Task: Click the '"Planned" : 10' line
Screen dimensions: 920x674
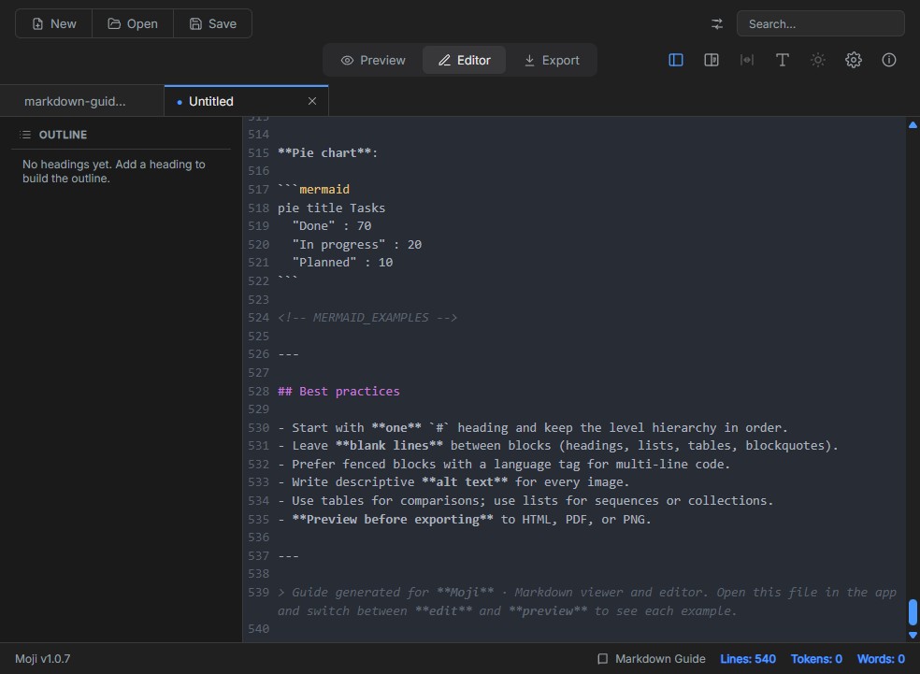Action: [x=342, y=262]
